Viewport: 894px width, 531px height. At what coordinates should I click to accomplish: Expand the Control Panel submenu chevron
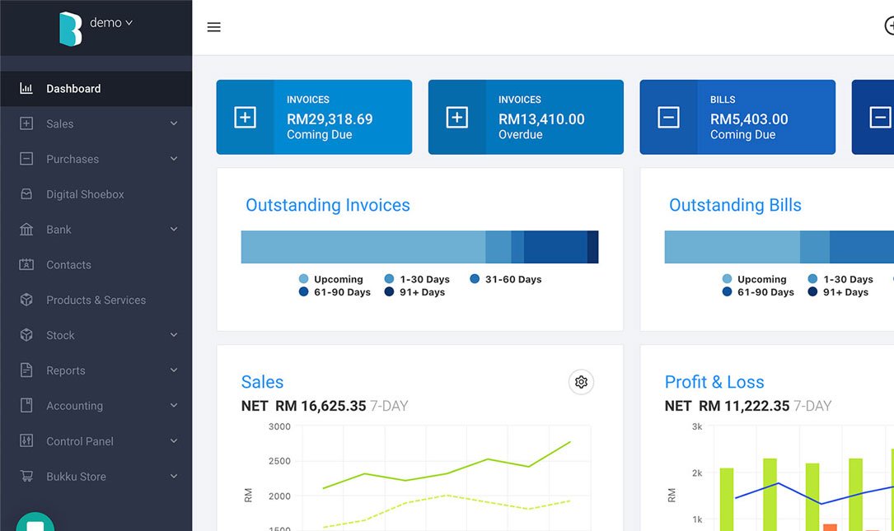[x=174, y=441]
